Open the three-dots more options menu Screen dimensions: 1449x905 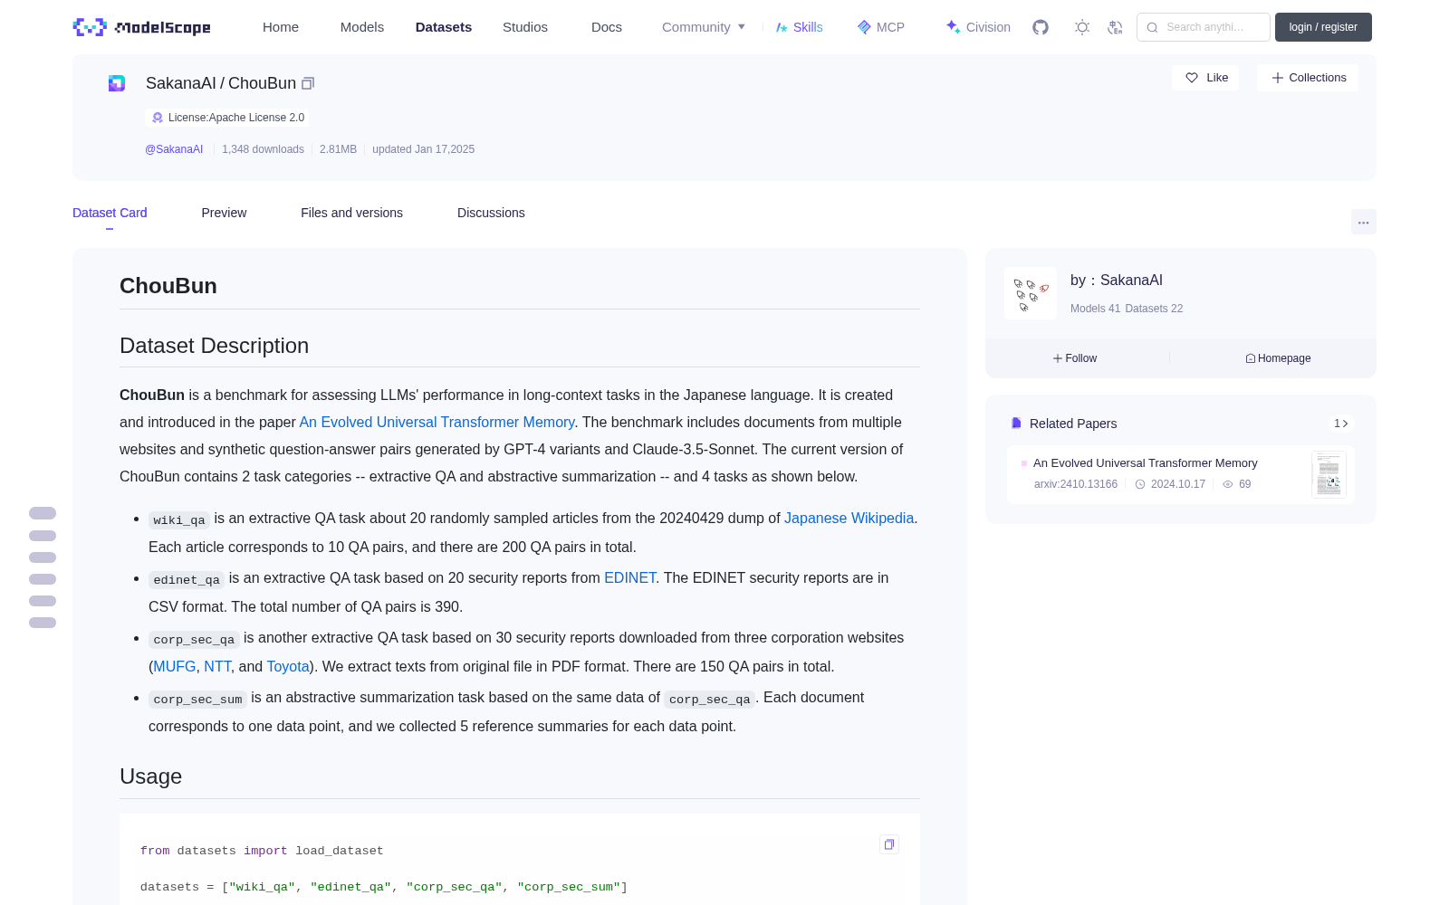[x=1364, y=223]
